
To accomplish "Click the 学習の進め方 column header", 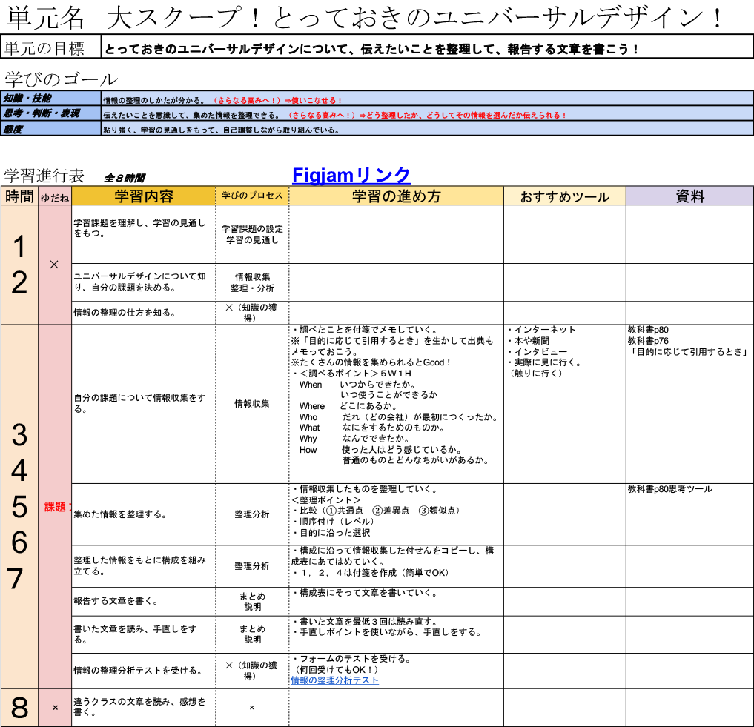I will coord(396,196).
